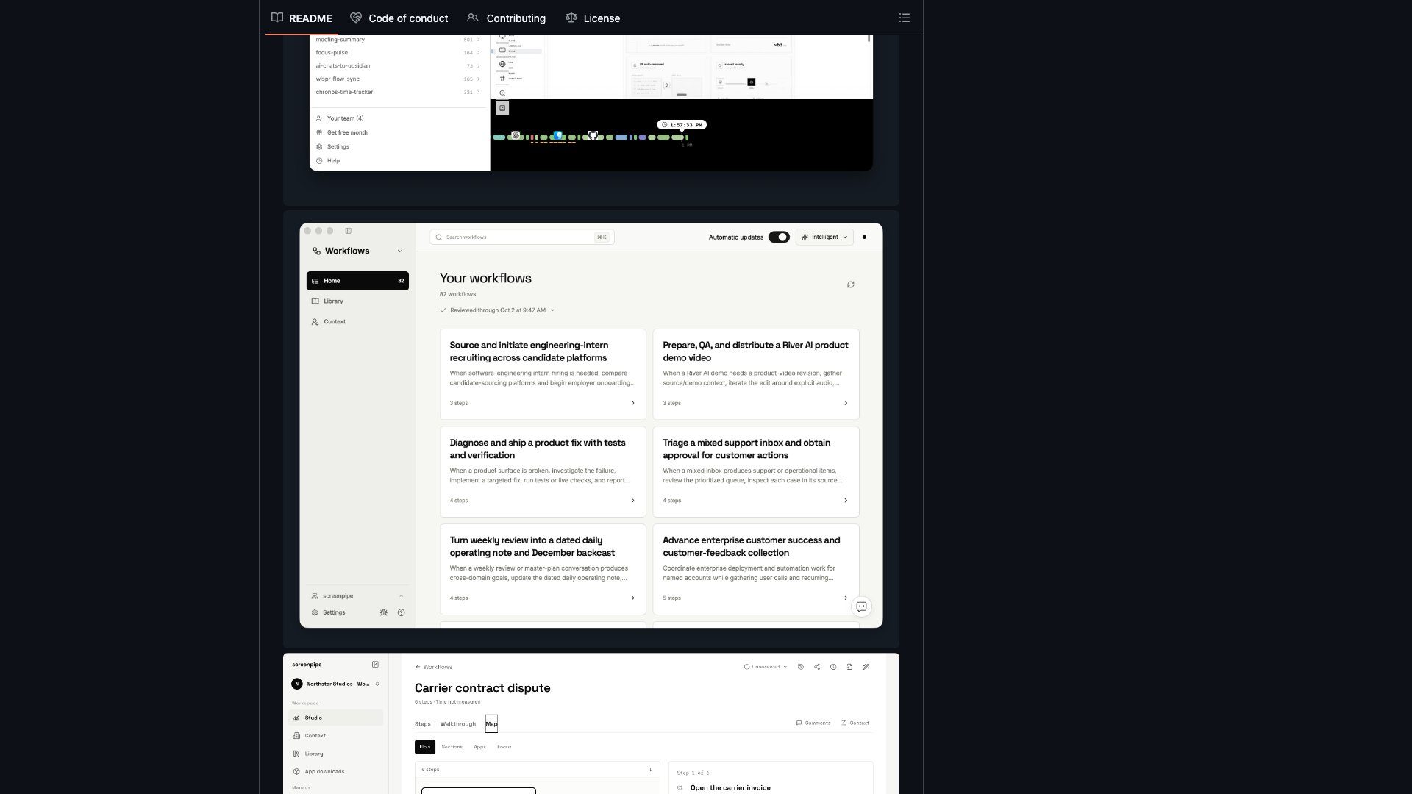Screen dimensions: 1412x794
Task: Expand the Workflows header chevron
Action: click(400, 251)
